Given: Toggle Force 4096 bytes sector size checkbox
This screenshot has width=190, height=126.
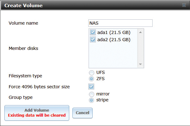Looking at the screenshot, I should tap(91, 87).
